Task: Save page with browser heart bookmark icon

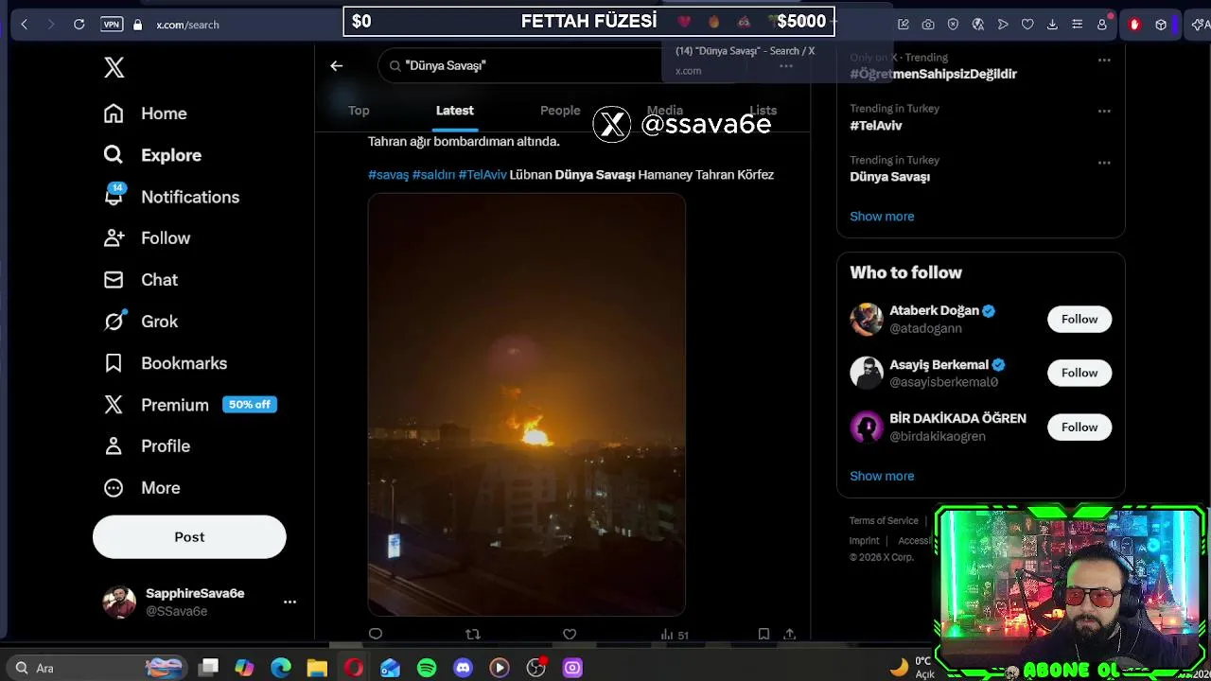Action: click(1027, 25)
